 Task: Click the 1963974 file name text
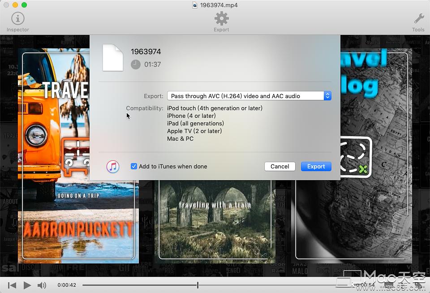point(146,52)
